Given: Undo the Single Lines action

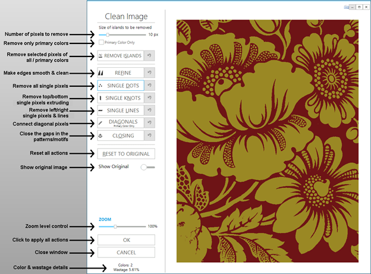Looking at the screenshot, I should point(150,111).
